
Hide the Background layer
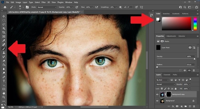pyautogui.click(x=157, y=101)
